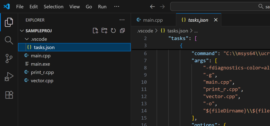The width and height of the screenshot is (270, 126).
Task: Click the search magnifier in command center
Action: [x=261, y=7]
